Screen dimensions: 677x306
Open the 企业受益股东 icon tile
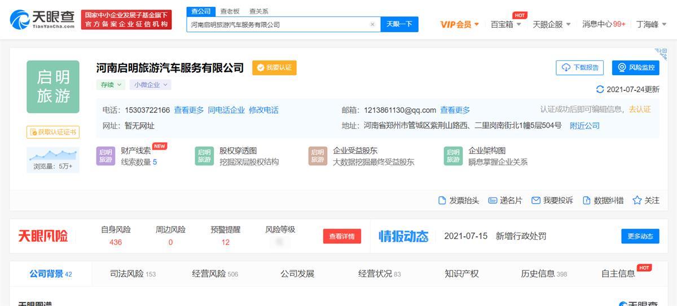point(318,156)
